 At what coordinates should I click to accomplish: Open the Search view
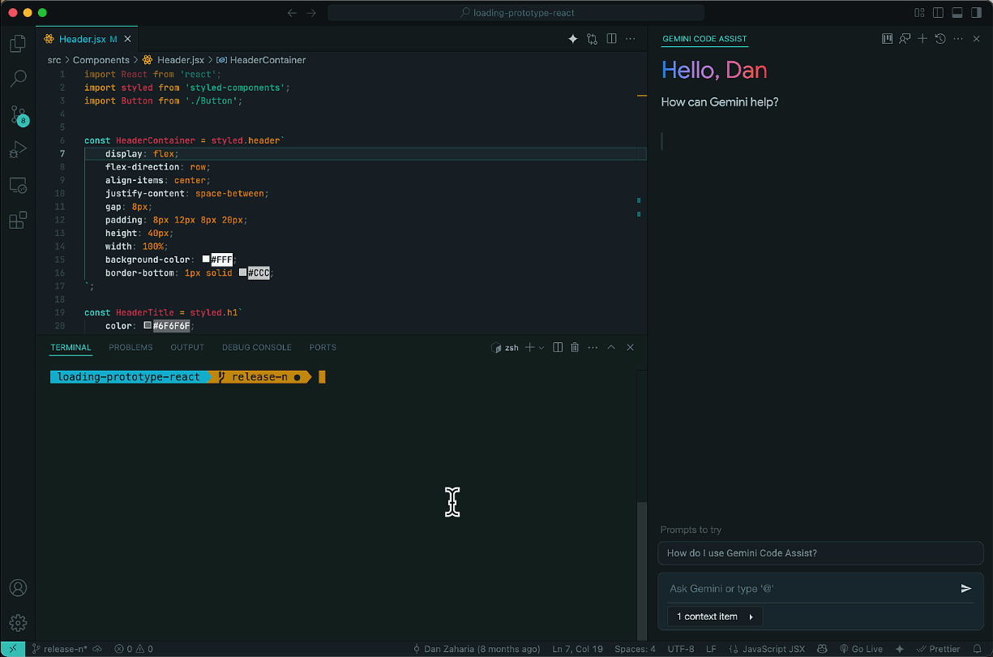click(x=18, y=78)
